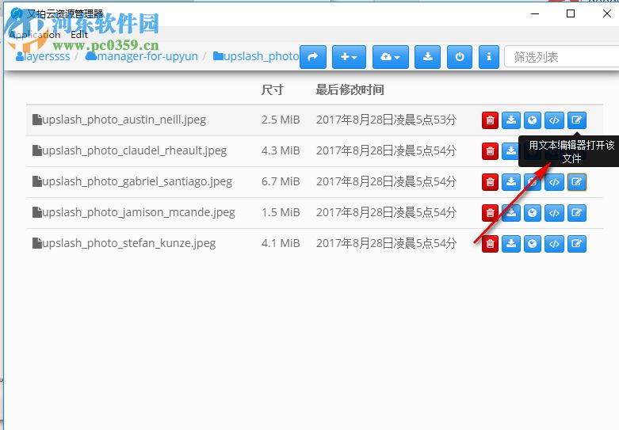Click the power (logout) toolbar button
Image resolution: width=619 pixels, height=430 pixels.
point(460,57)
